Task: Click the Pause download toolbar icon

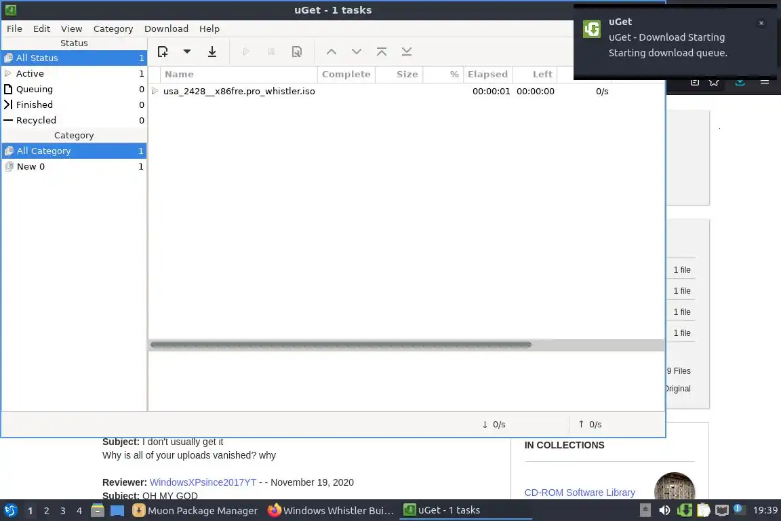Action: (x=271, y=52)
